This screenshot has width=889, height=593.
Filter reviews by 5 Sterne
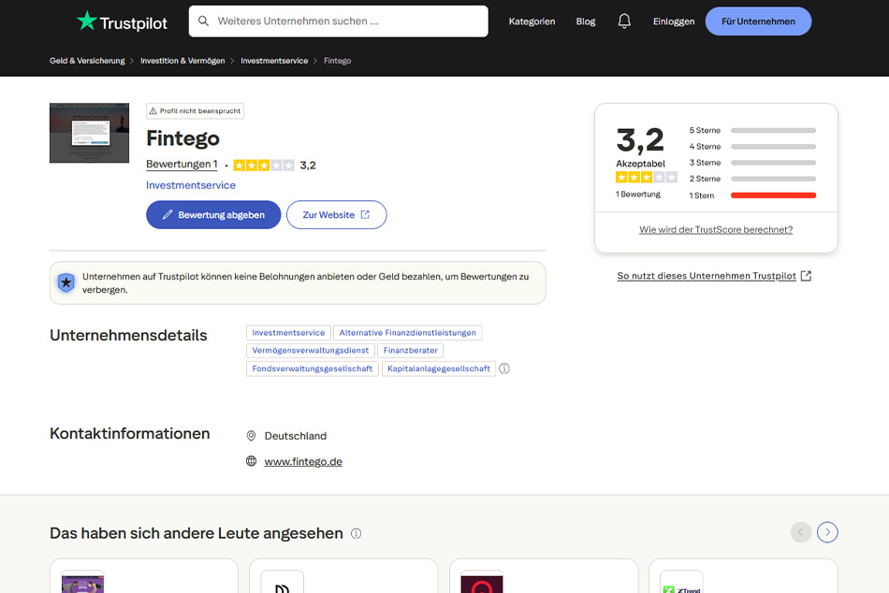pyautogui.click(x=752, y=130)
